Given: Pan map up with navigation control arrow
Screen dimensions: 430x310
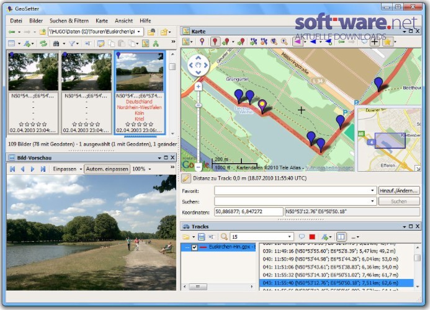Looking at the screenshot, I should tap(199, 58).
